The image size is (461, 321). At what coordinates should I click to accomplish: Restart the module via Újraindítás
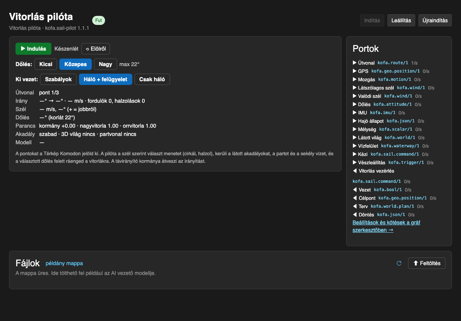435,20
